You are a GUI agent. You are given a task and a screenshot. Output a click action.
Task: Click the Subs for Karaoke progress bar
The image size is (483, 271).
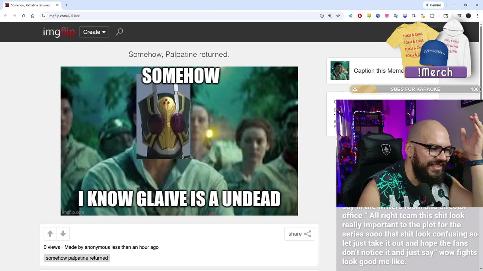[415, 89]
